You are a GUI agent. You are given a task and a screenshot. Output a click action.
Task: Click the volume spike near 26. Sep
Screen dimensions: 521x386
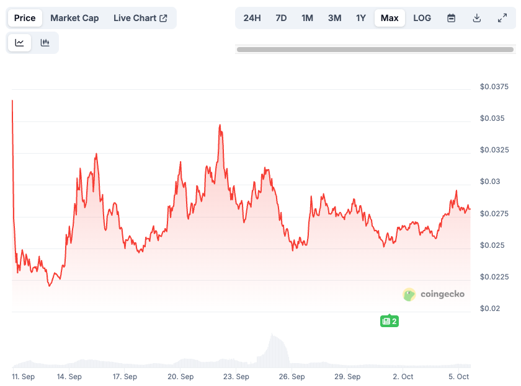(272, 338)
